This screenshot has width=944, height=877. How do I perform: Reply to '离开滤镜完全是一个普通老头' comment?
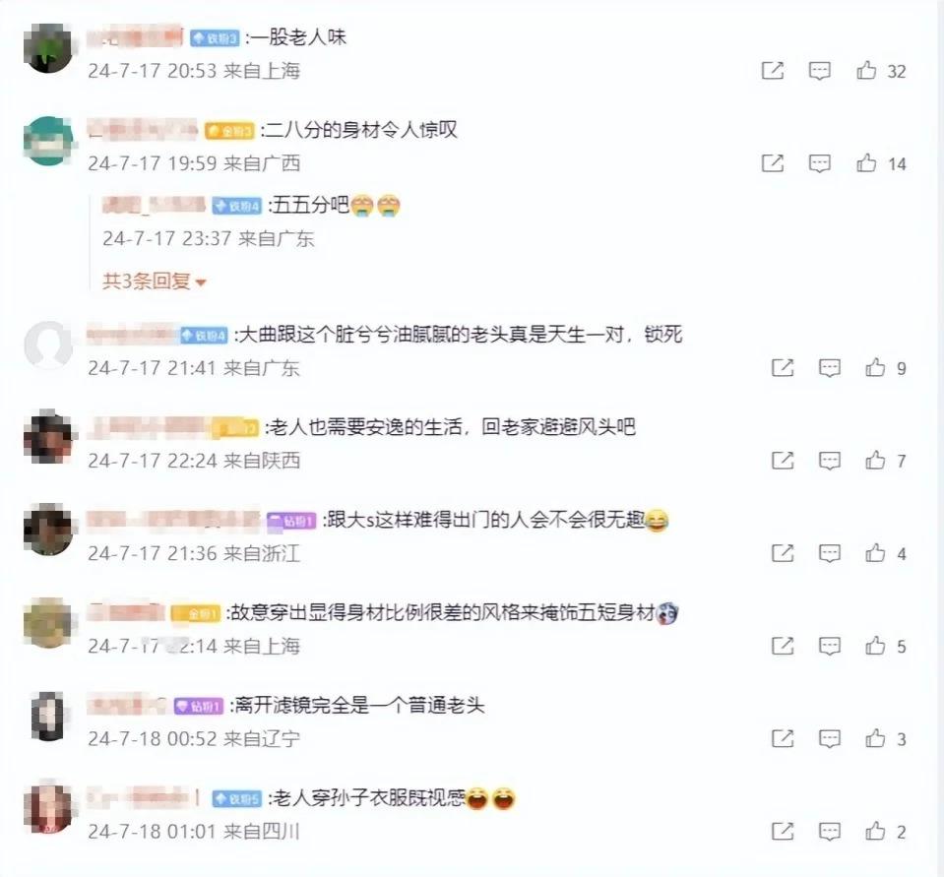point(830,738)
